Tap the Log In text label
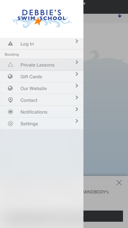128x228 pixels. click(27, 44)
